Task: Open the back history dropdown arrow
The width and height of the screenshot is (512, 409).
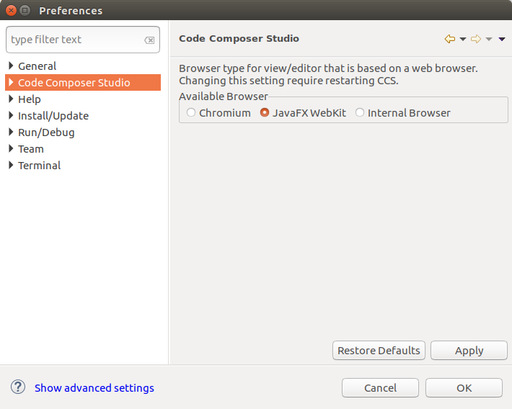Action: click(463, 39)
